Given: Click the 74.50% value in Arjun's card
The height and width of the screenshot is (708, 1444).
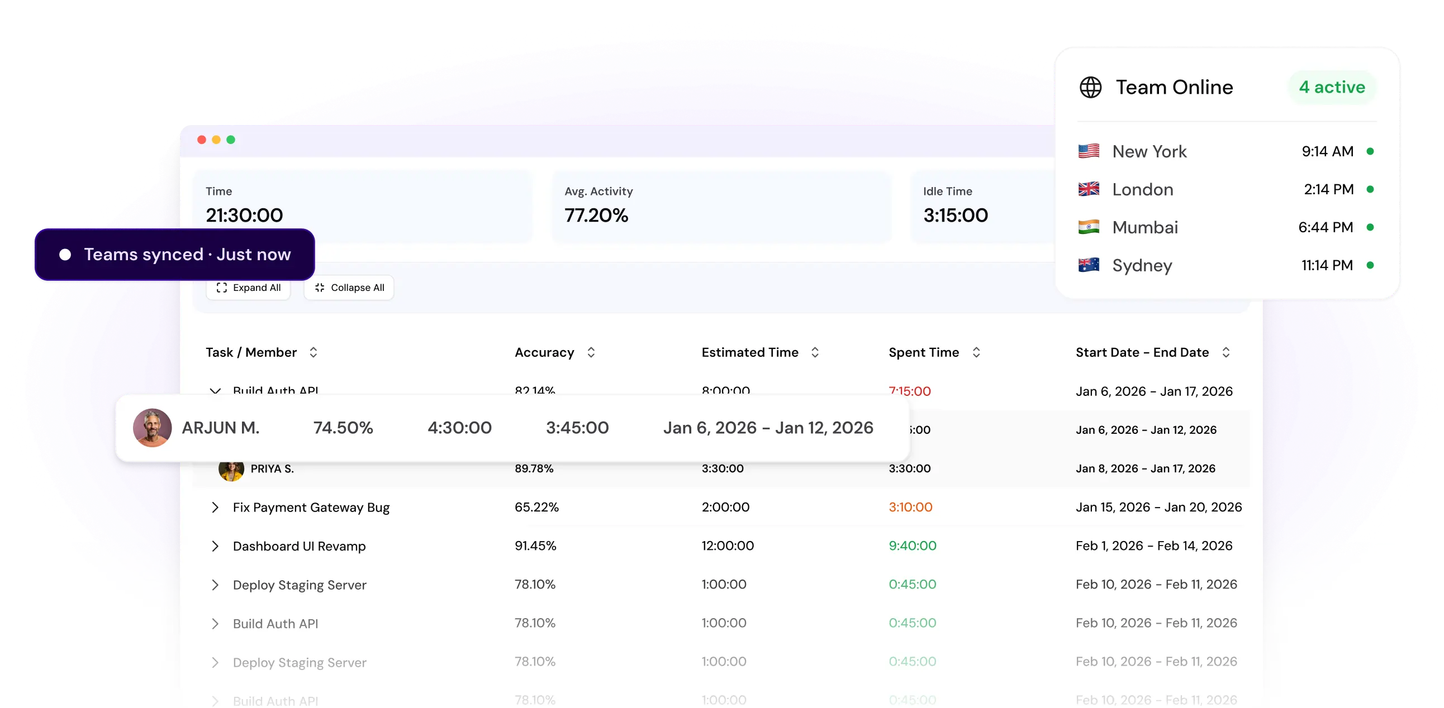Looking at the screenshot, I should point(343,428).
